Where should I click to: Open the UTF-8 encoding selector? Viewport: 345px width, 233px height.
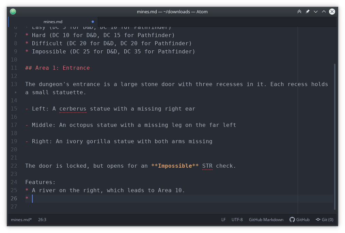pyautogui.click(x=237, y=220)
